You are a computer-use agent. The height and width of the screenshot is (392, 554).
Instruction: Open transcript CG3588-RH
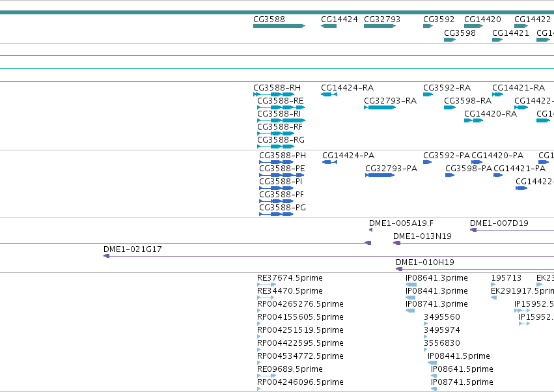(274, 94)
